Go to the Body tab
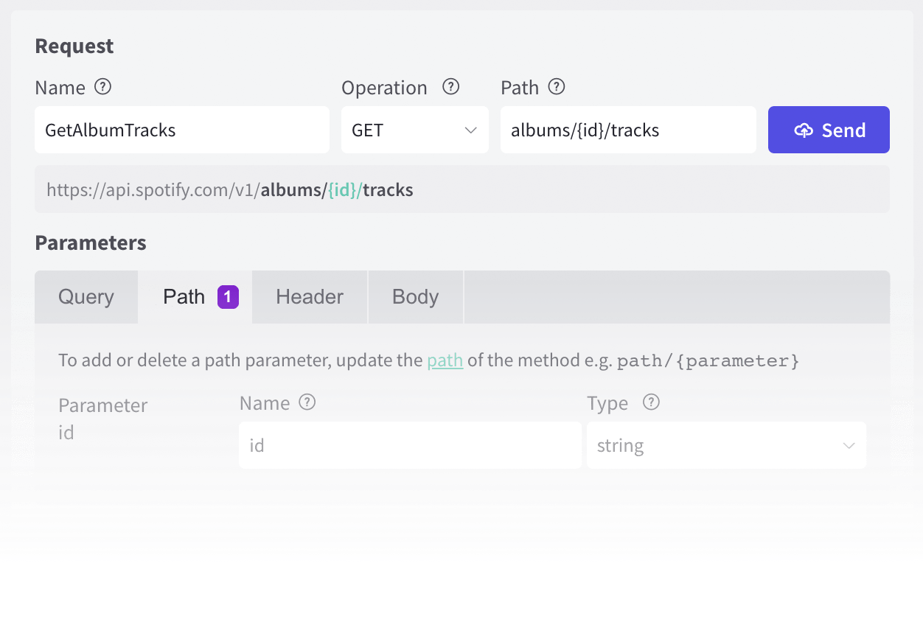The image size is (923, 625). pyautogui.click(x=415, y=297)
